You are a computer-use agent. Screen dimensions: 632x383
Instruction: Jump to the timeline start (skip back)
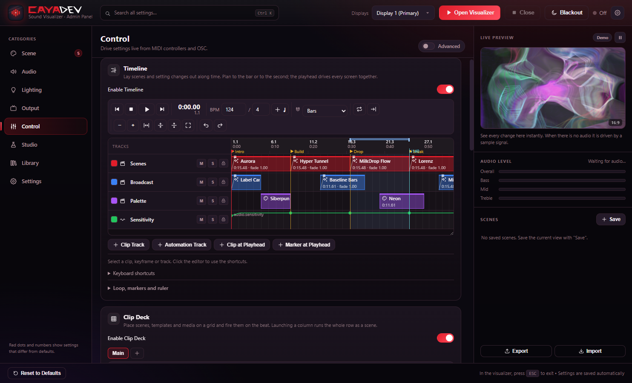point(117,109)
